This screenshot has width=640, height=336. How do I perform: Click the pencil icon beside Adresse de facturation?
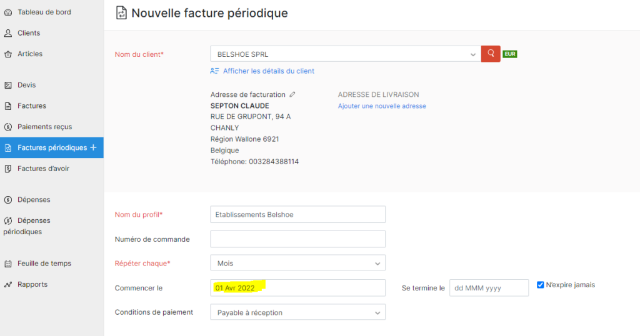click(x=292, y=94)
